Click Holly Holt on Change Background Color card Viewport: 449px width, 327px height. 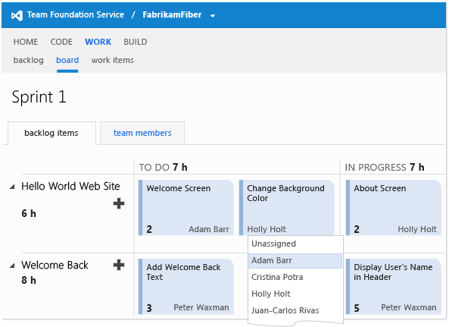click(x=267, y=229)
